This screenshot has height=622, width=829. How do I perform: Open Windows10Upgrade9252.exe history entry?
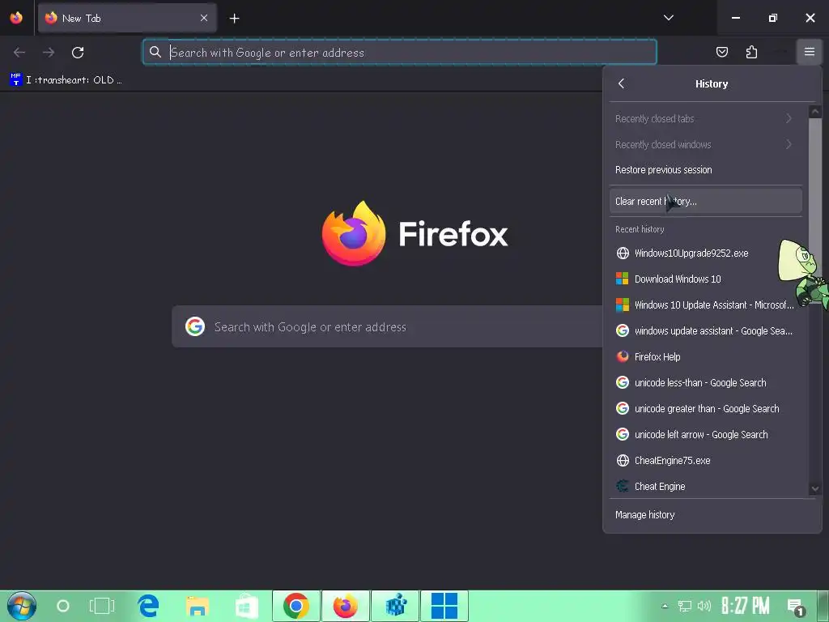click(706, 253)
